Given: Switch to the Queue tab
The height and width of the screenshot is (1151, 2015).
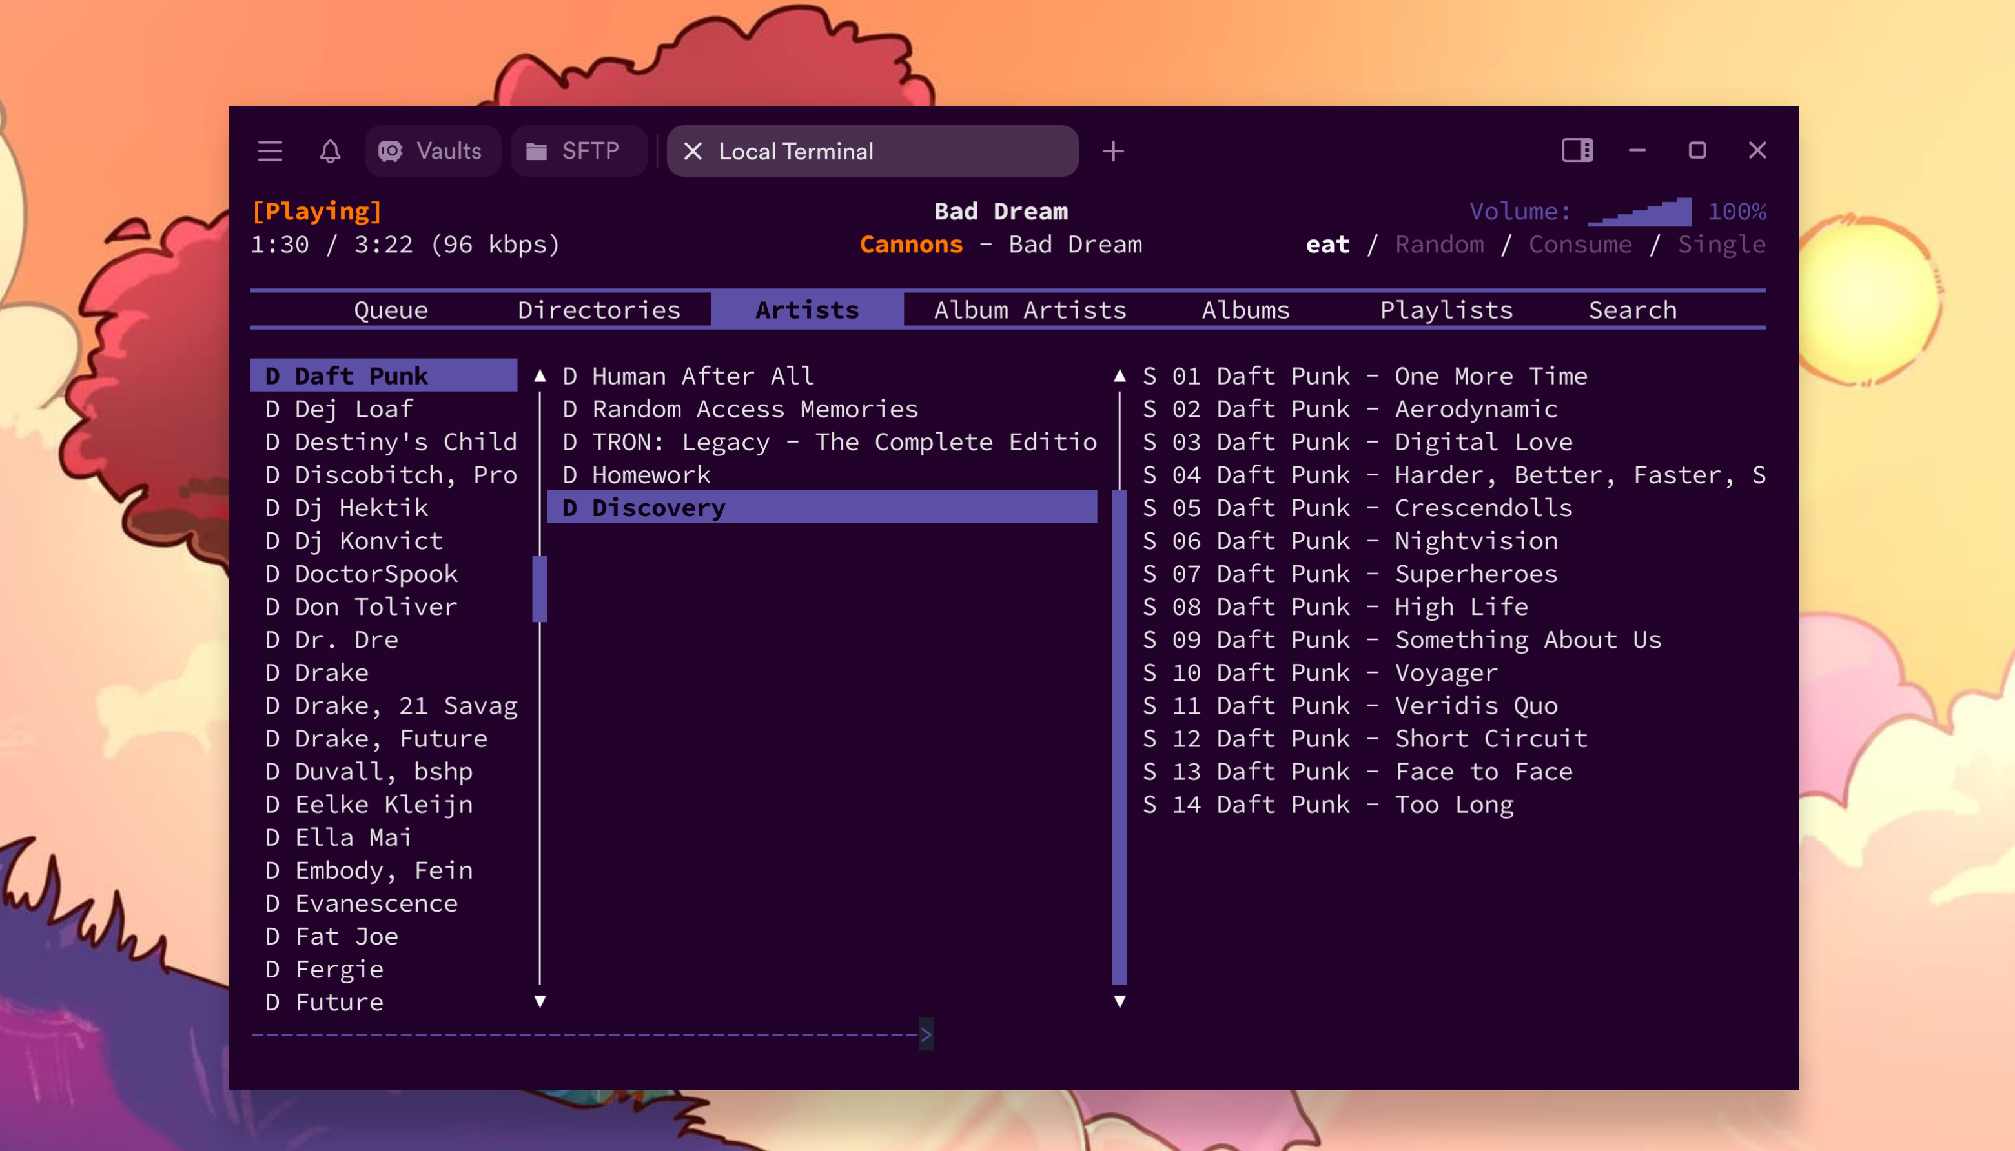Looking at the screenshot, I should pos(391,310).
